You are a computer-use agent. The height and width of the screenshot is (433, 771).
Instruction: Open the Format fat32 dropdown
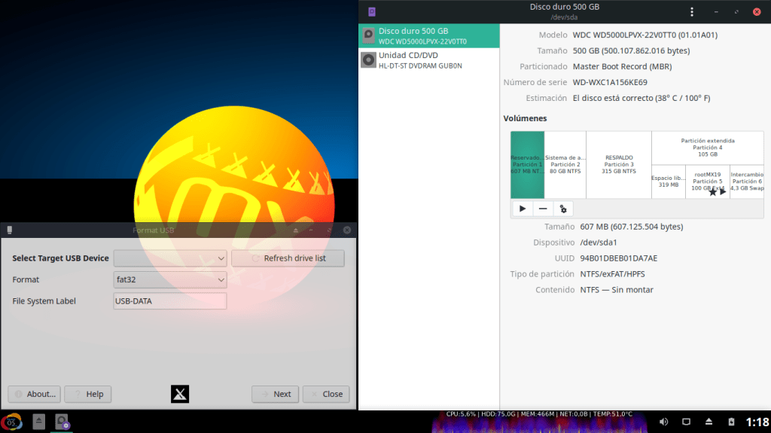(169, 279)
